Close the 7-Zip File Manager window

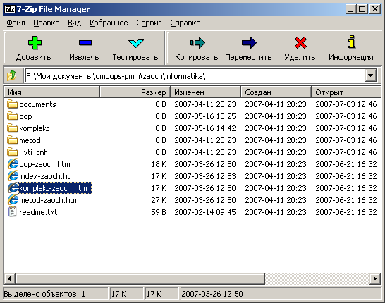coord(375,9)
